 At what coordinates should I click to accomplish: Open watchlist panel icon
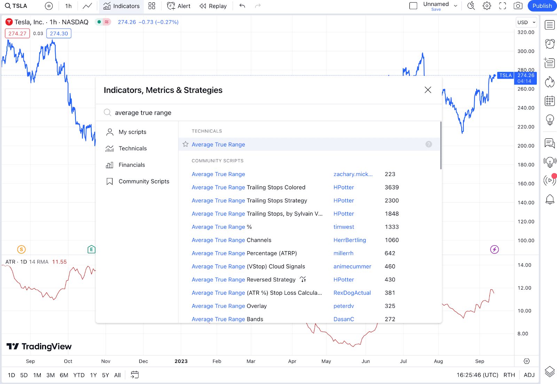[550, 25]
